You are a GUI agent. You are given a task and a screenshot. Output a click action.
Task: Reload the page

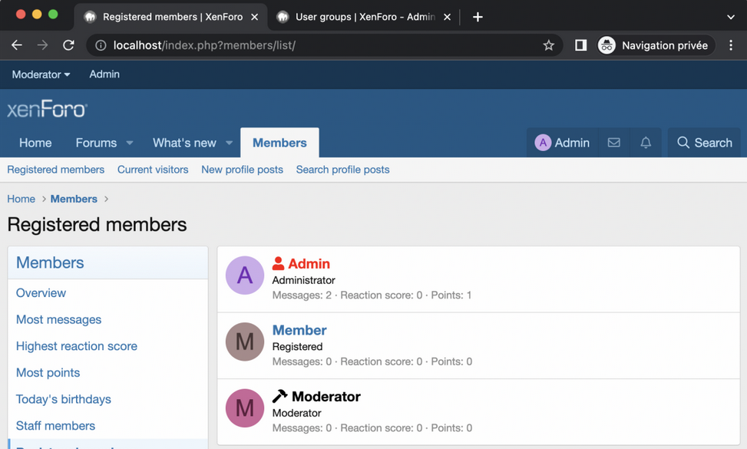[x=68, y=45]
